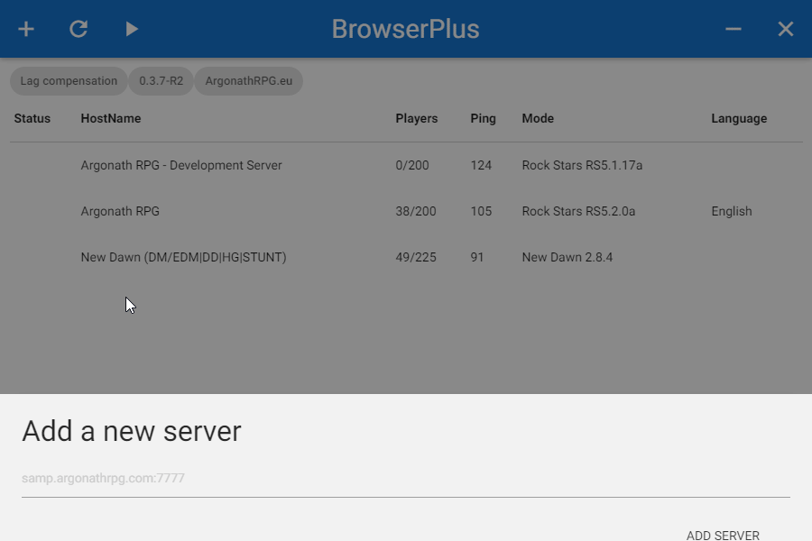The height and width of the screenshot is (541, 812).
Task: Click the New Dawn 2.8.4 mode cell
Action: [567, 257]
